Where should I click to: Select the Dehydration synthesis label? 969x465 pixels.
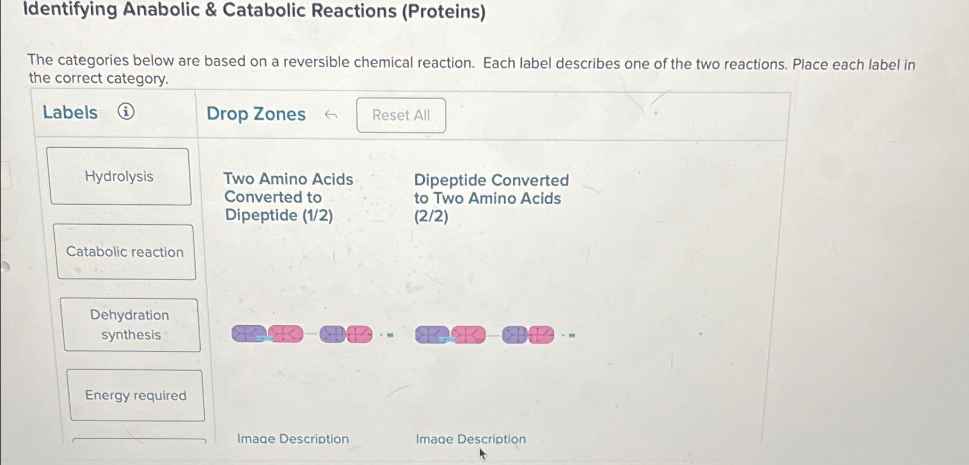(x=131, y=325)
